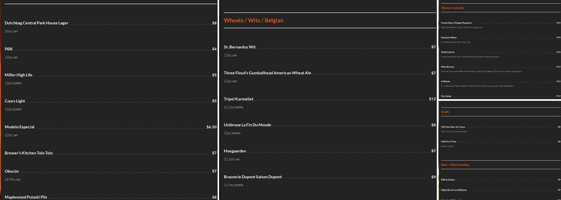
Task: Click the Beer + Shot Combos heading
Action: (455, 165)
